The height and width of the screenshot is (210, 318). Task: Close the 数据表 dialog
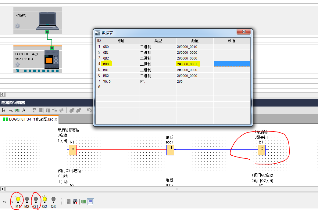244,31
